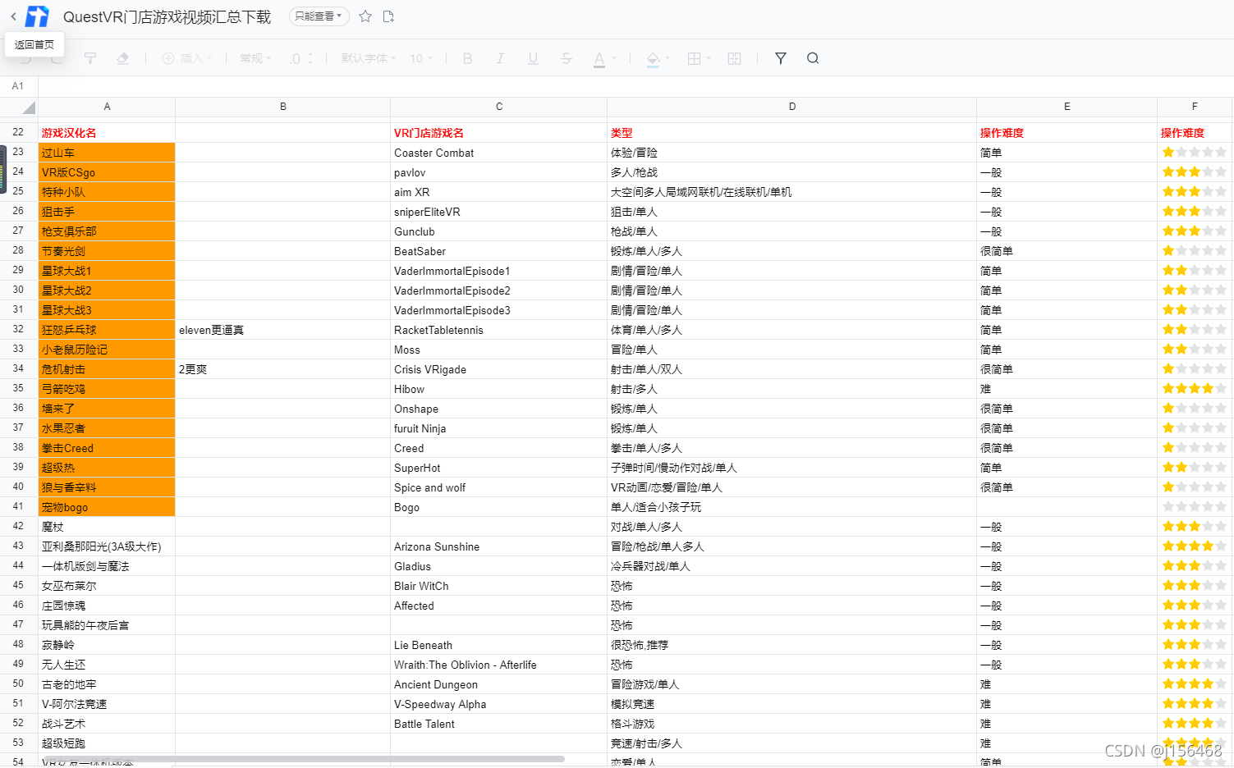Toggle bold formatting

[468, 58]
